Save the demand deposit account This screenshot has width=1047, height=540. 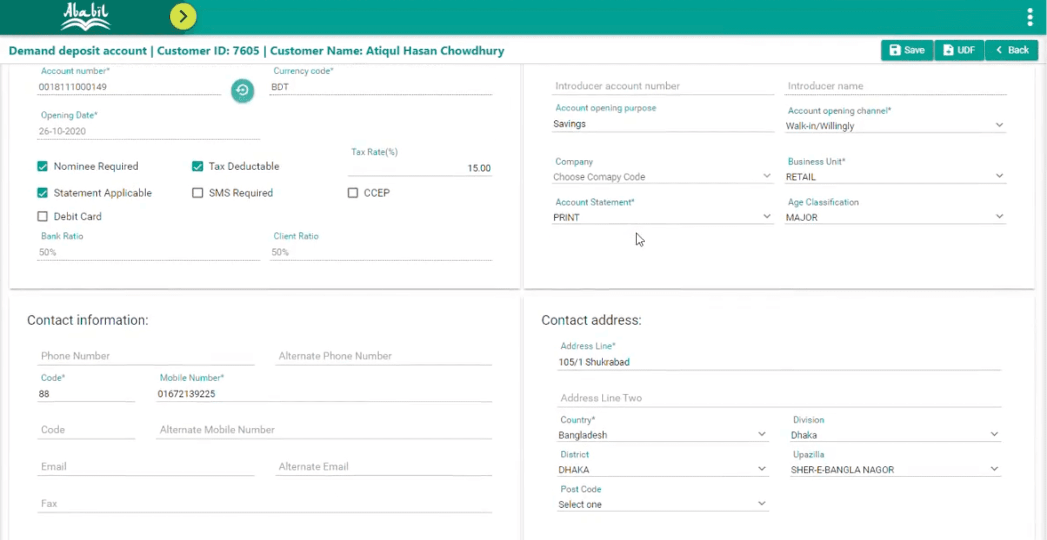coord(907,50)
